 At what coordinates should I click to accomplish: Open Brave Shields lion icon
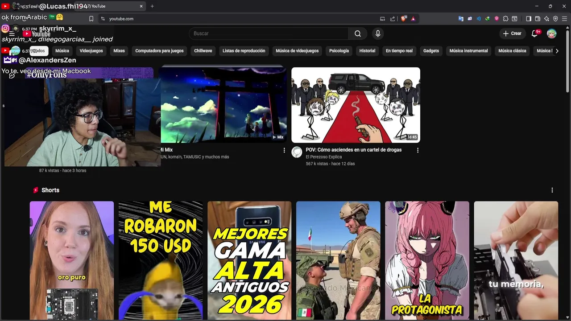pyautogui.click(x=404, y=19)
